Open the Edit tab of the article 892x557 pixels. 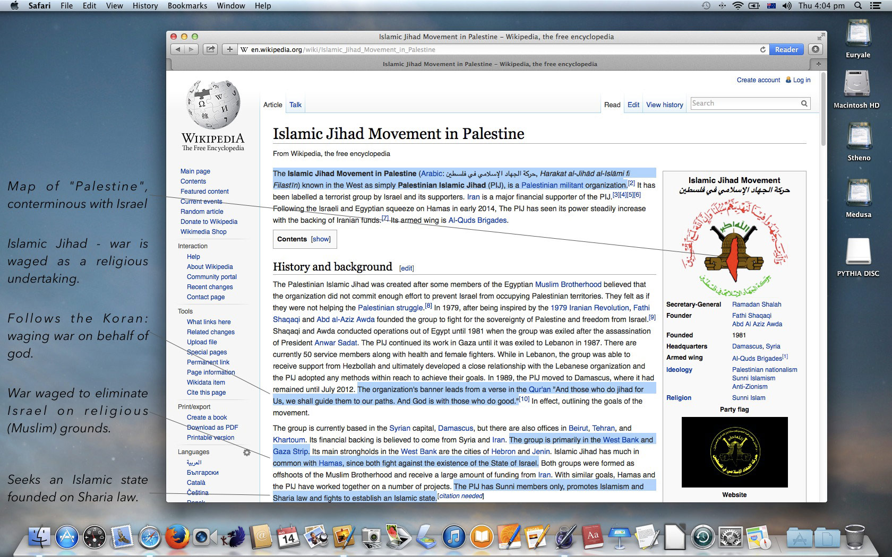(633, 105)
